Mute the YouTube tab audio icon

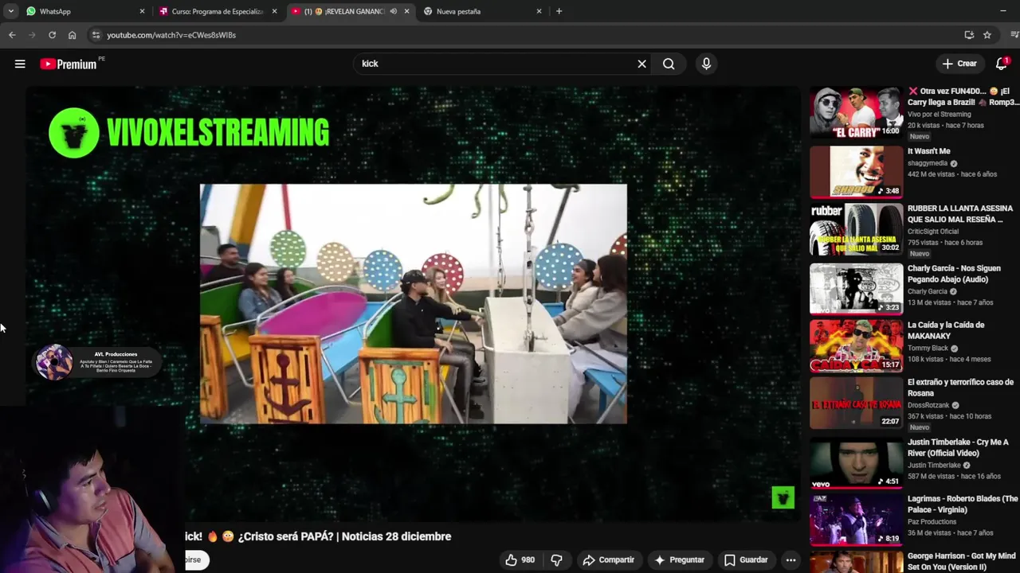point(394,11)
